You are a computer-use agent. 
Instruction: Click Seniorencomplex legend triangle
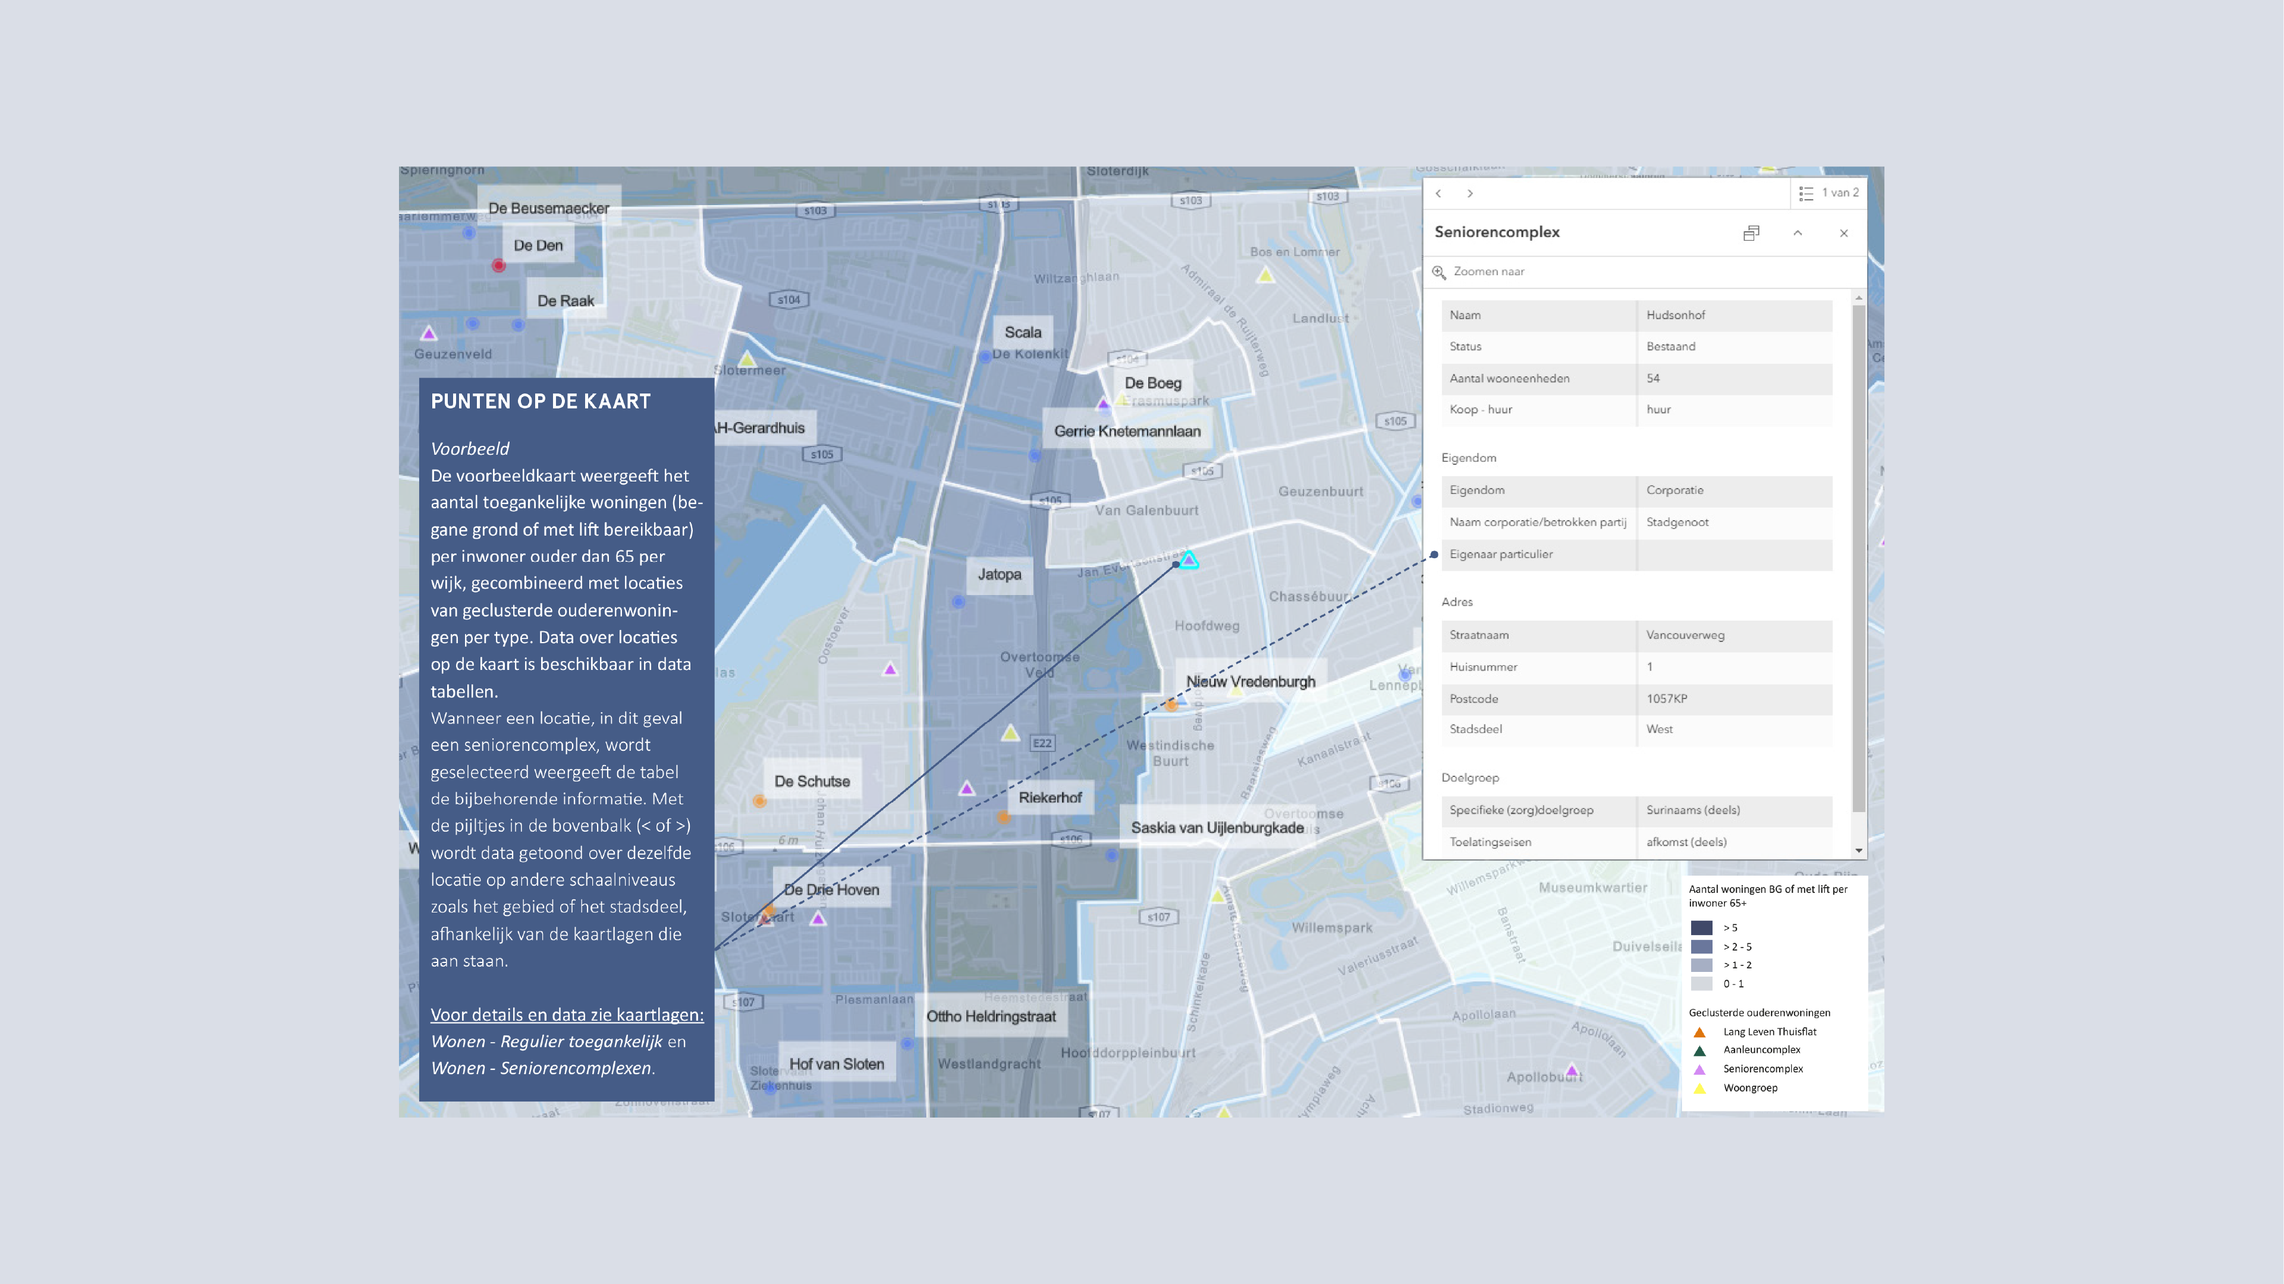(1699, 1069)
